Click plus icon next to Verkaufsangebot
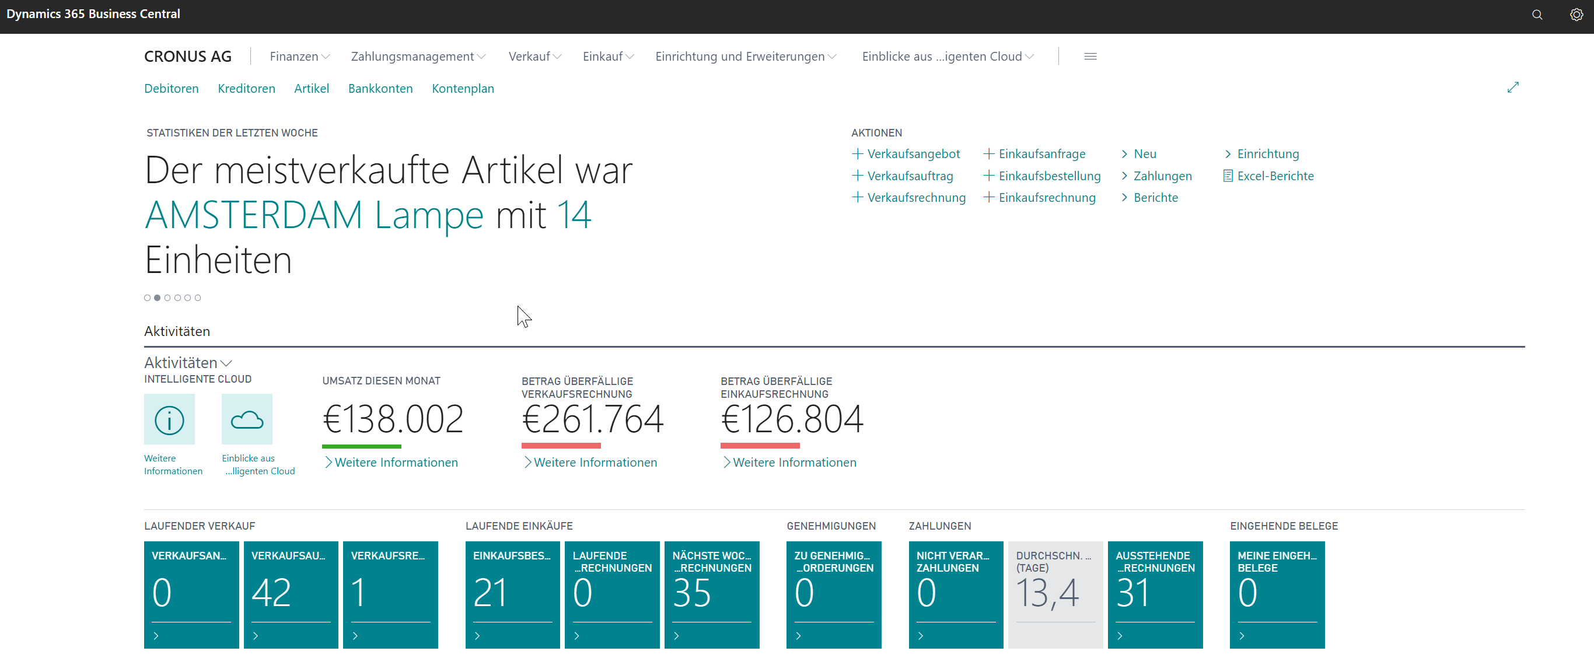 858,153
